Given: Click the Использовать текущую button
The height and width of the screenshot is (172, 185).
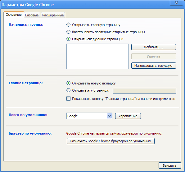Looking at the screenshot, I should [154, 66].
